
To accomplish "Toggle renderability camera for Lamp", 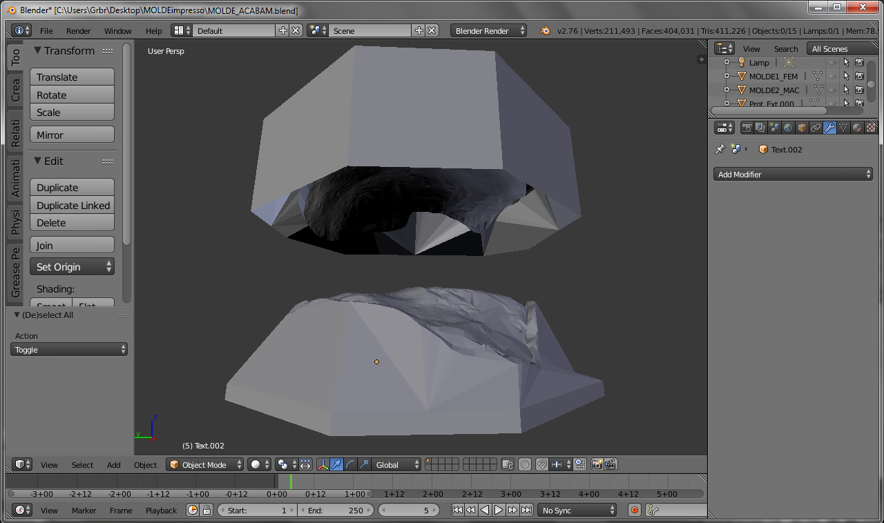I will pos(859,62).
